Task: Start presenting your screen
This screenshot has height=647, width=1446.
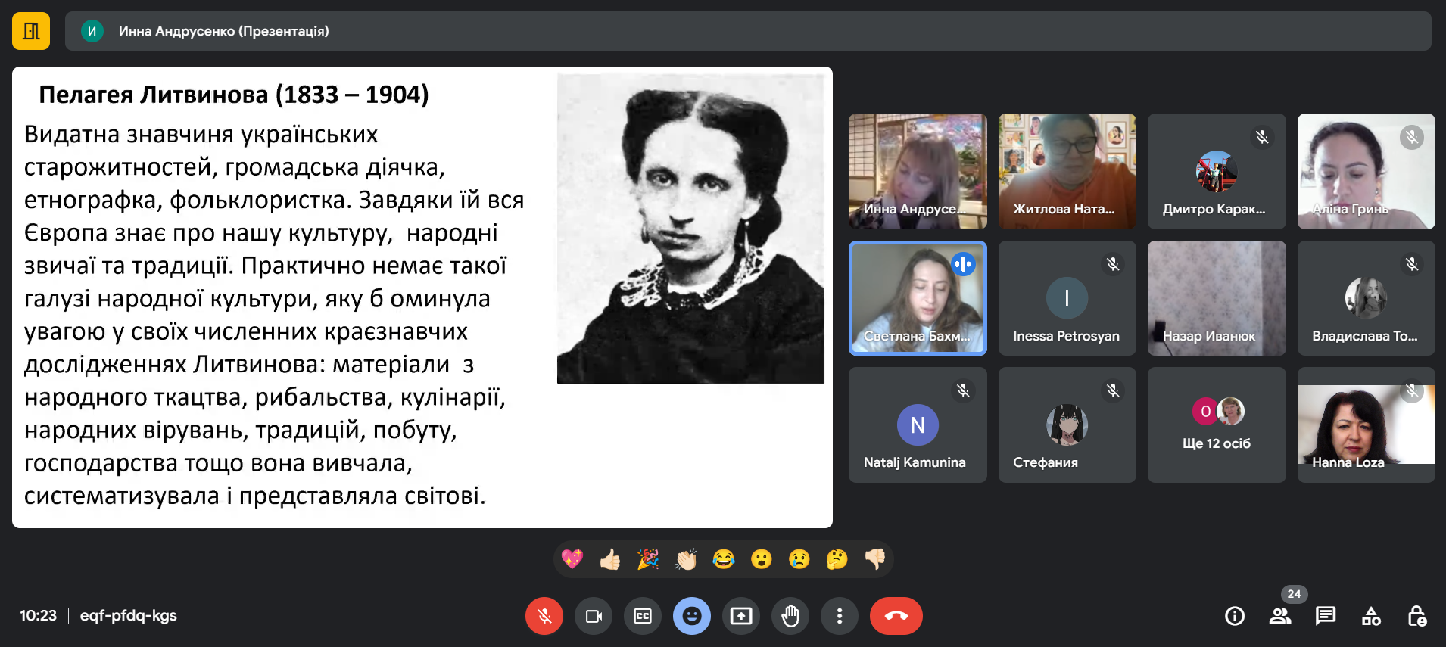Action: [x=741, y=616]
